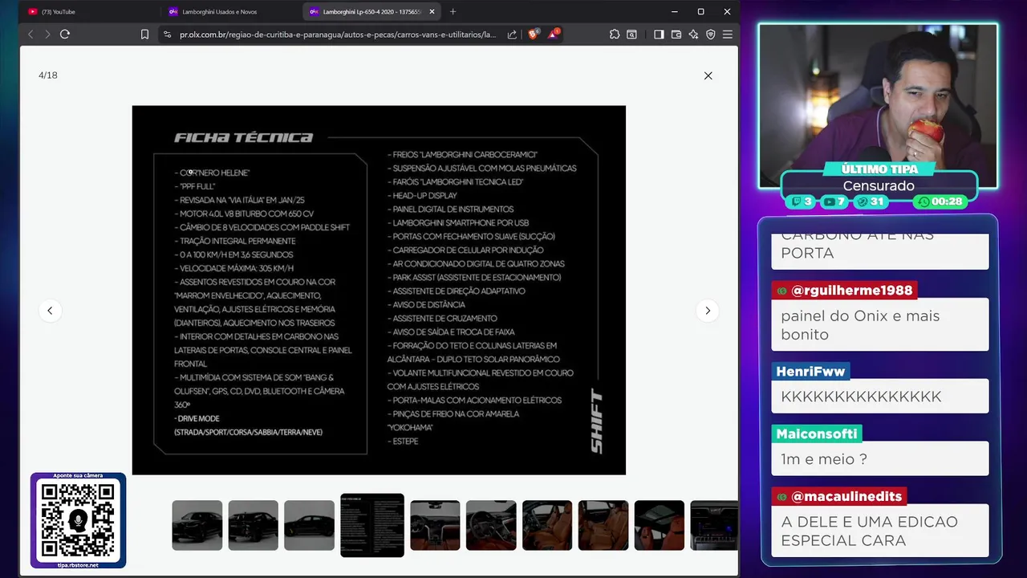Switch to the YouTube tab

tap(88, 11)
